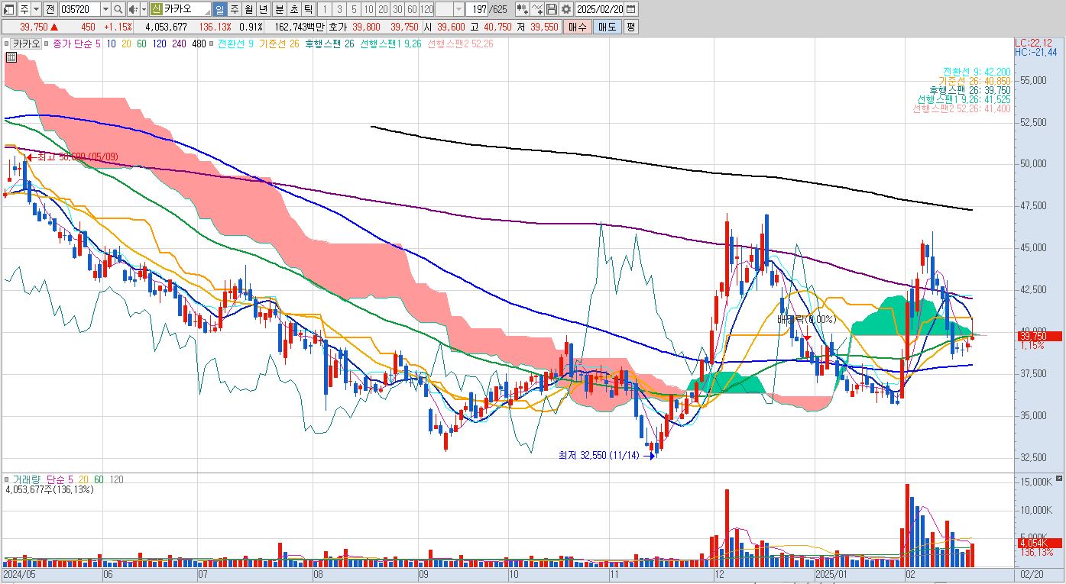The width and height of the screenshot is (1066, 584).
Task: Click the speaker sound icon
Action: (132, 9)
